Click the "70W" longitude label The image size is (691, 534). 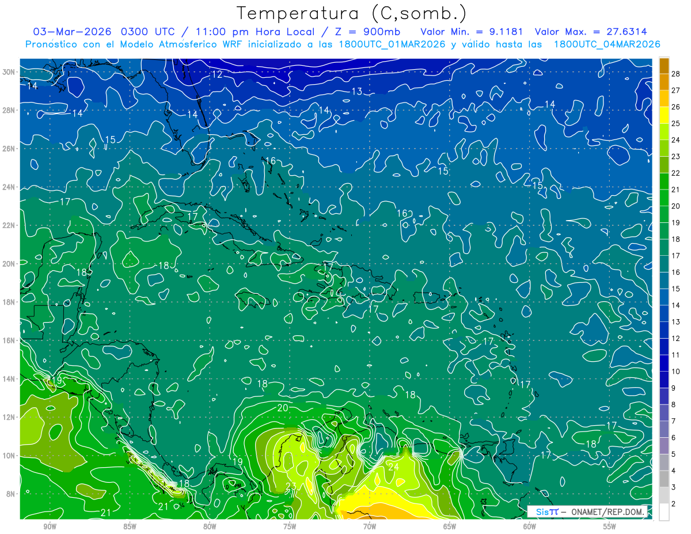370,527
